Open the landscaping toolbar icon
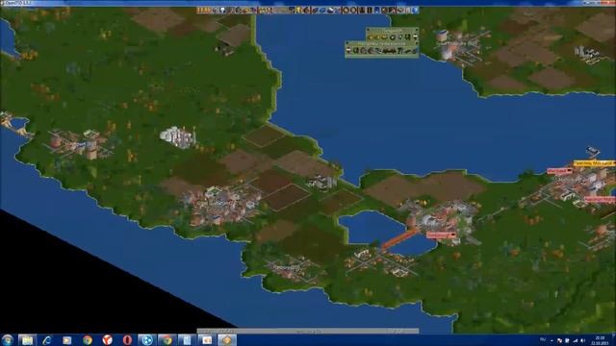The image size is (616, 346). 393,11
